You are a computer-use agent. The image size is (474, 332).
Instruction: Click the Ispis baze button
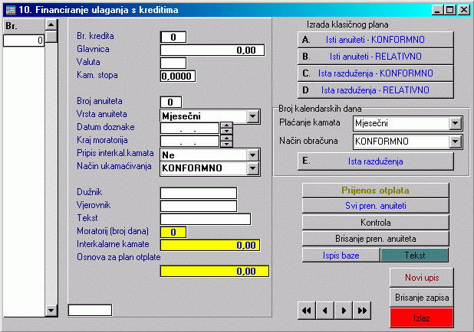coord(341,255)
